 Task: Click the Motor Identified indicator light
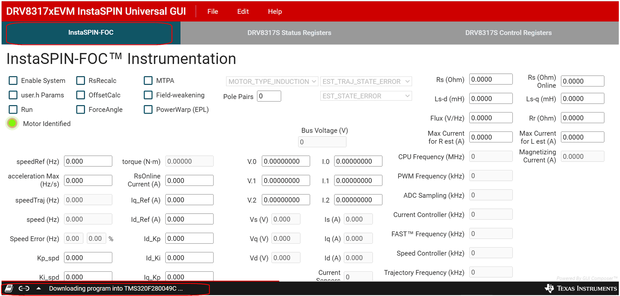tap(12, 123)
